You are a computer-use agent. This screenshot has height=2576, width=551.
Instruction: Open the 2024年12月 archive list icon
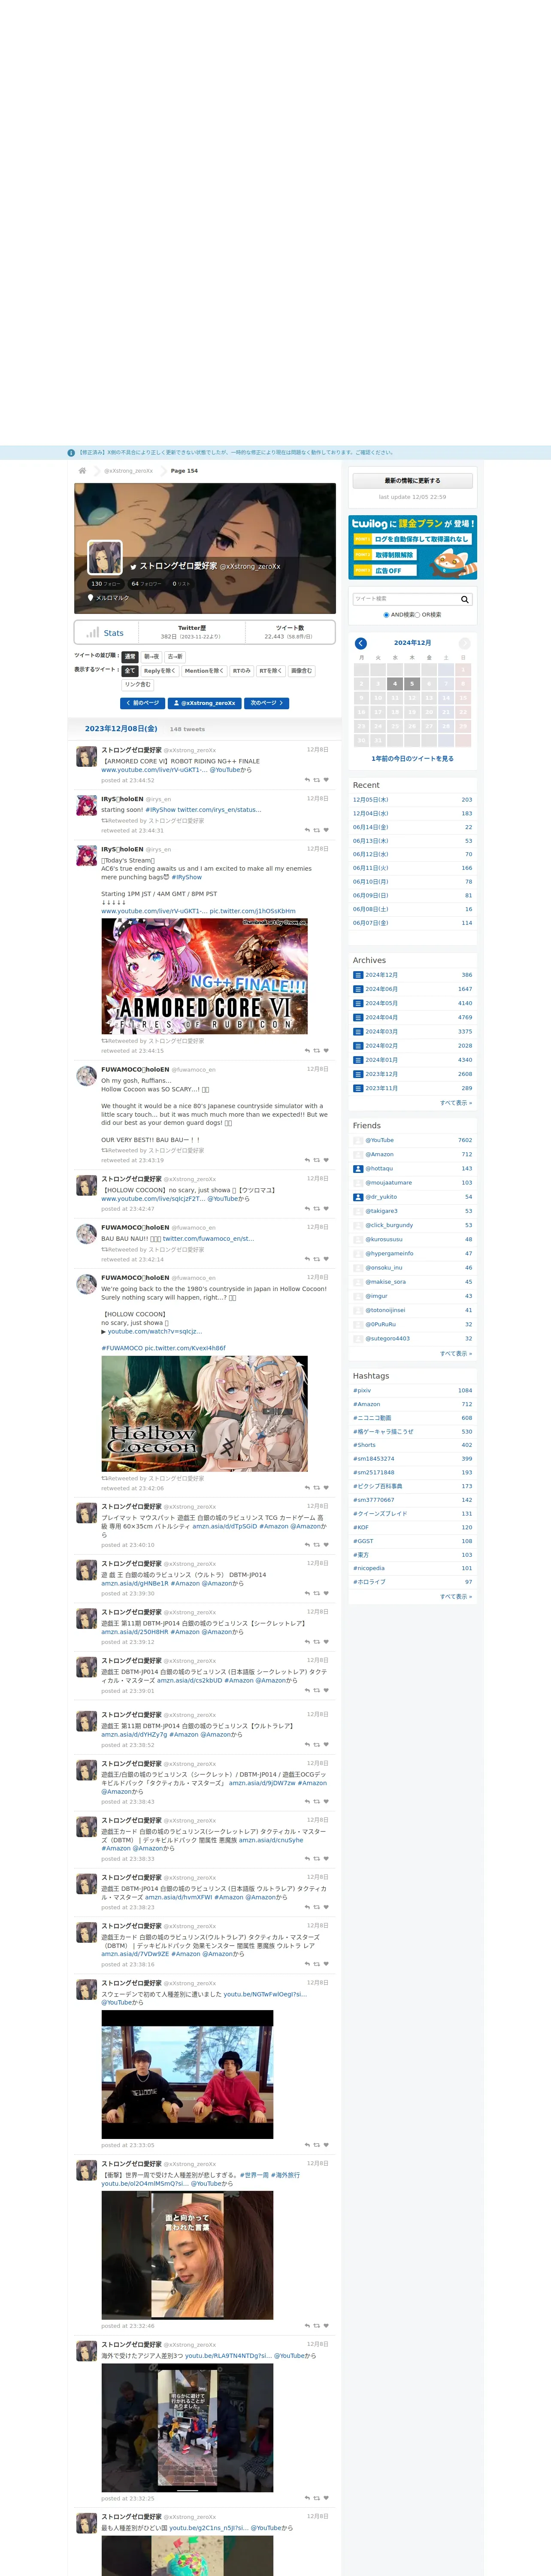(358, 975)
